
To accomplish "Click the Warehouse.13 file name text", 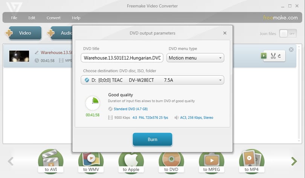I will point(56,52).
